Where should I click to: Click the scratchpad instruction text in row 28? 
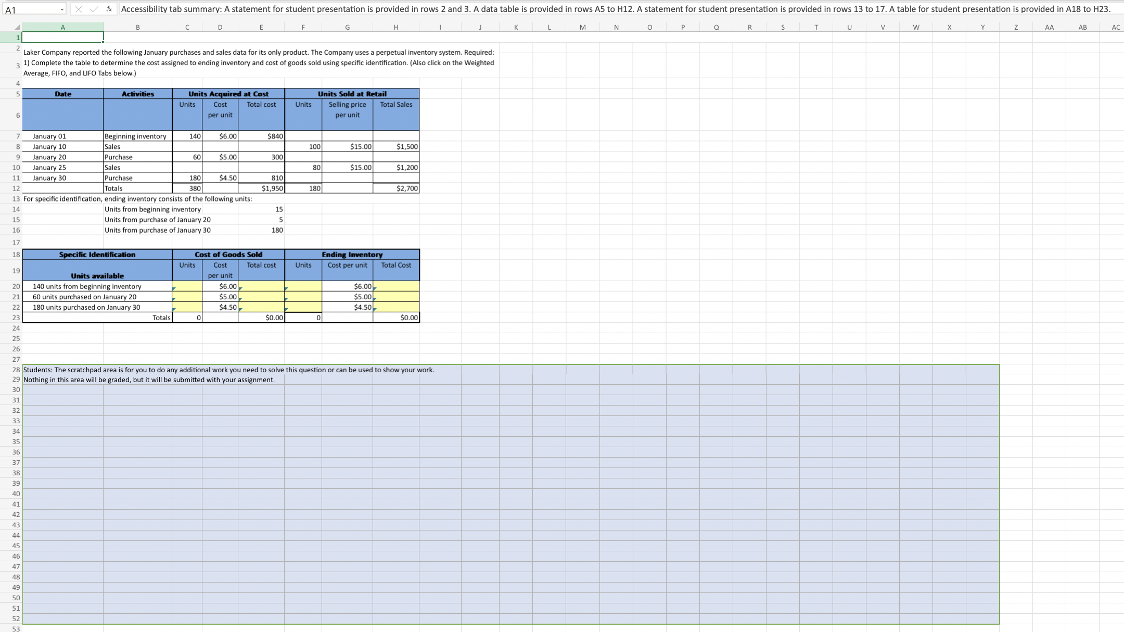click(229, 370)
